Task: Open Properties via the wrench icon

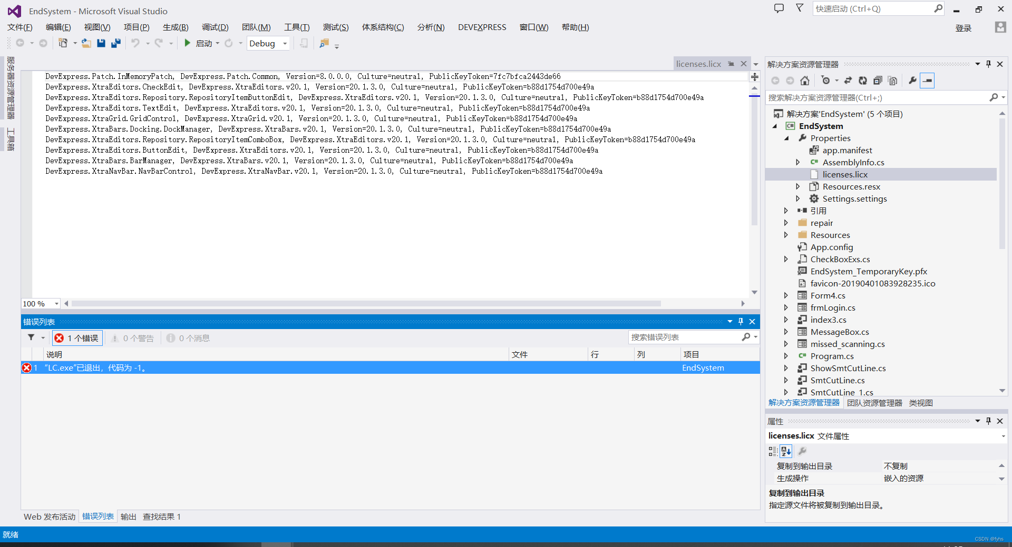Action: click(912, 81)
